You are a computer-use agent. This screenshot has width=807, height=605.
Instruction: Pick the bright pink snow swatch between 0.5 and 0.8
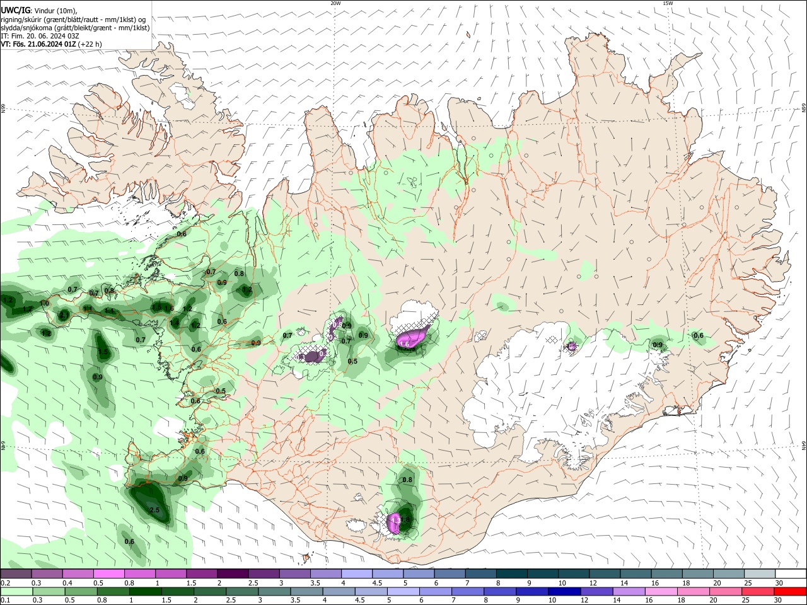109,573
